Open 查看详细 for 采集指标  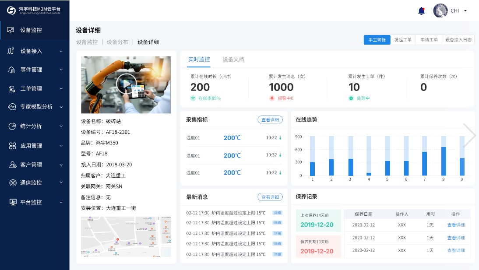pos(270,119)
